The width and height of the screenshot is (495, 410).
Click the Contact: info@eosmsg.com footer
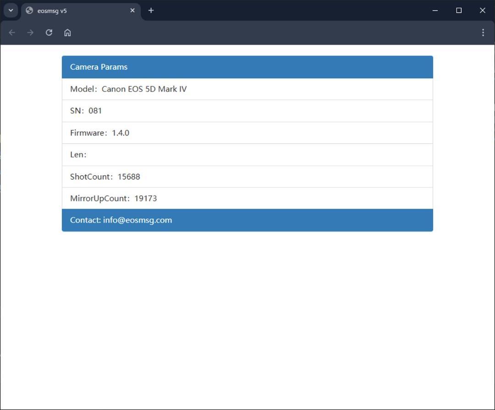pyautogui.click(x=247, y=220)
